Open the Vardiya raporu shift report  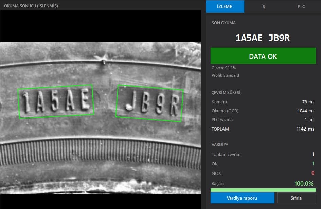click(243, 198)
